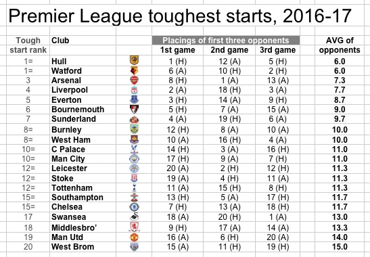Click the 'AVG of opponents' column header

340,45
